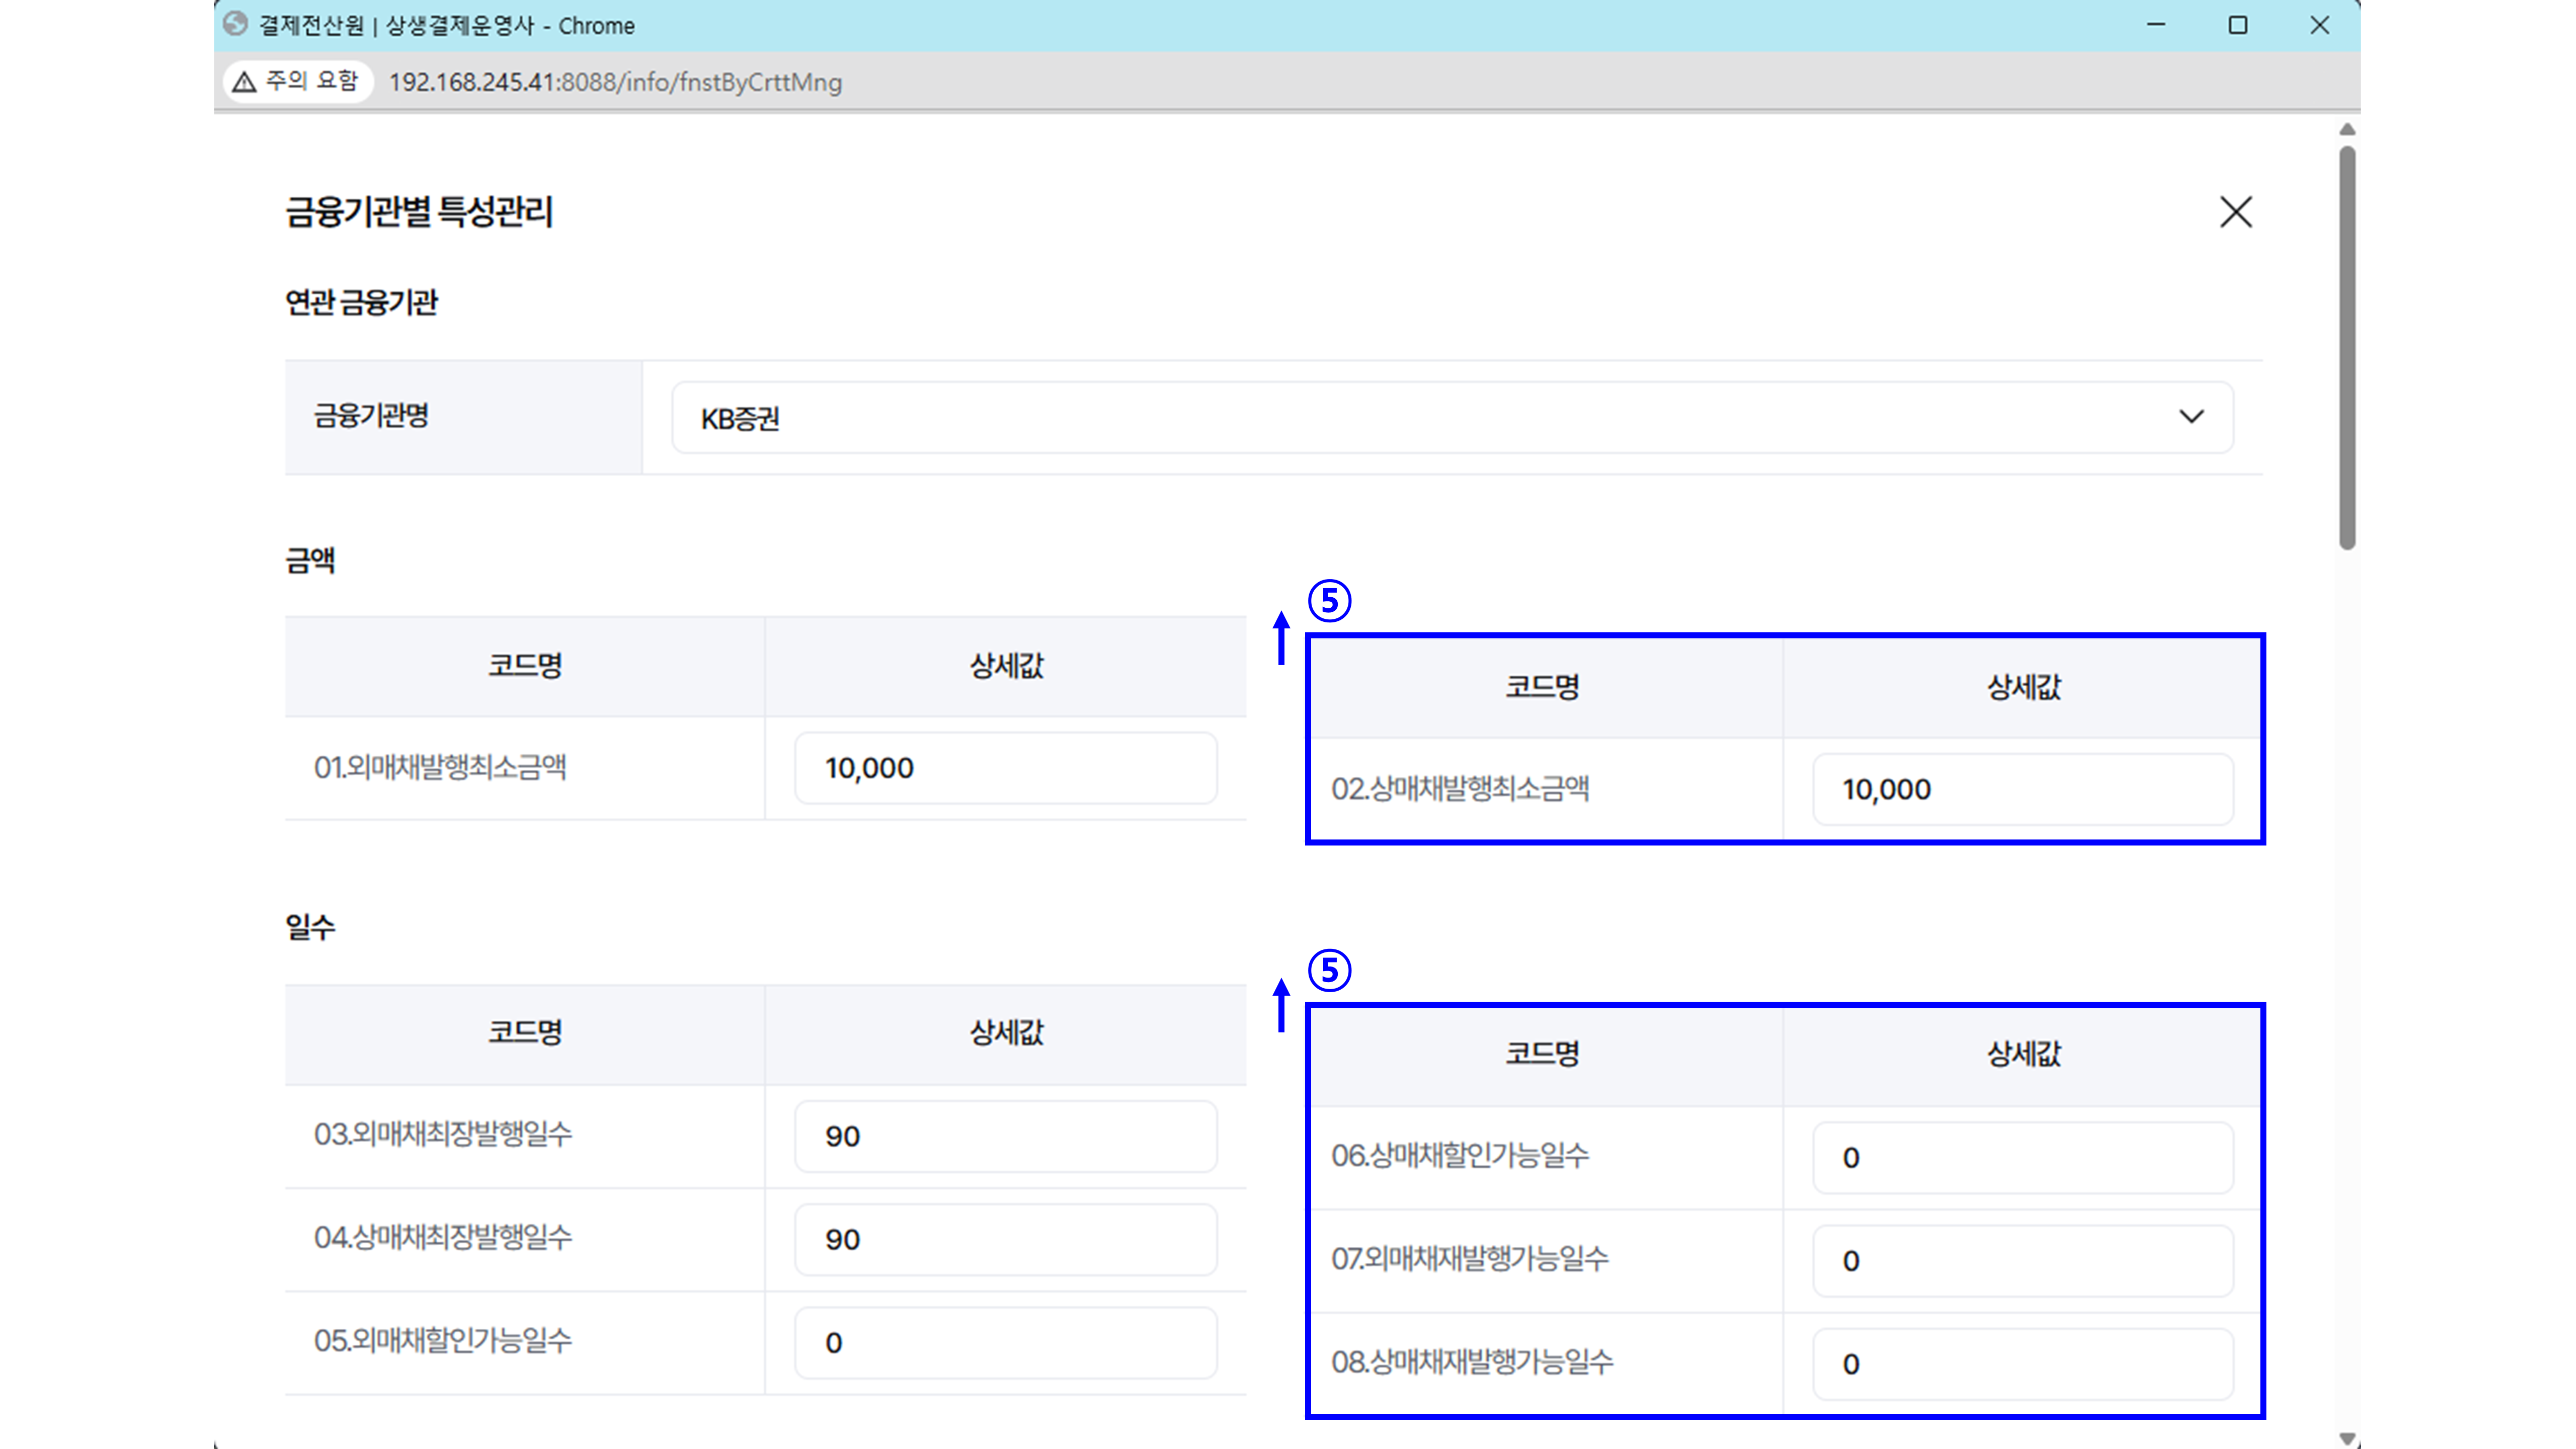
Task: Click the 03.외매채최장발행일수 label
Action: tap(442, 1134)
